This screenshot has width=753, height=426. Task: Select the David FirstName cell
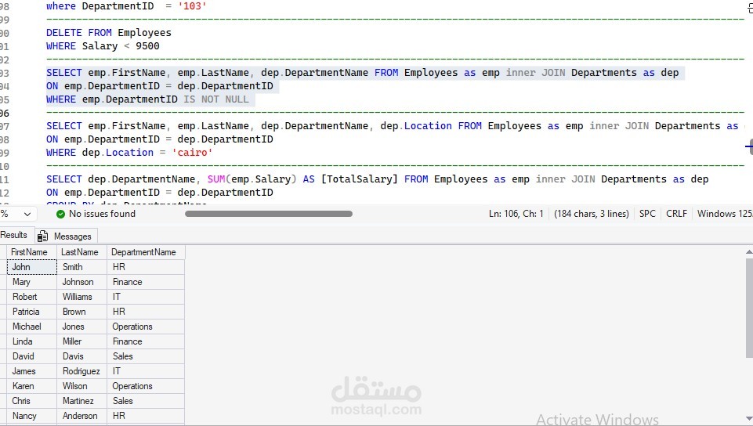tap(31, 356)
